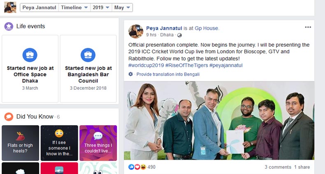
Task: Click briefcase icon for Office Space Dhaka
Action: [x=30, y=55]
